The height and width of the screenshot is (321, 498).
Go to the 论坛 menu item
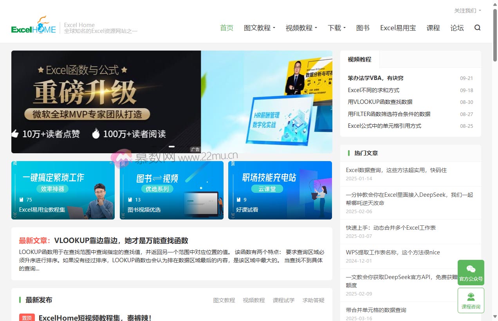click(x=457, y=28)
